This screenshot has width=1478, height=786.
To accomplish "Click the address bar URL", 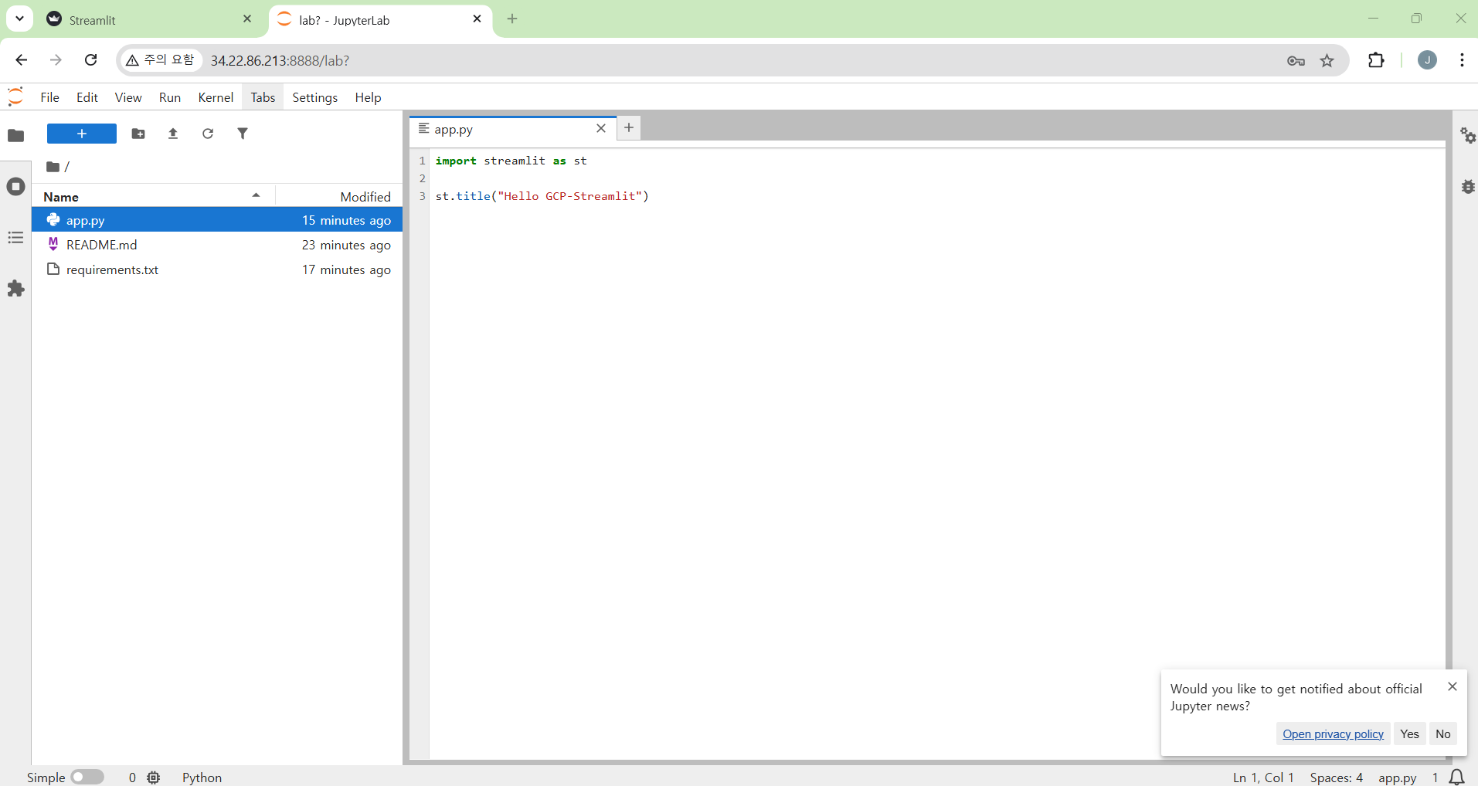I will [x=280, y=61].
